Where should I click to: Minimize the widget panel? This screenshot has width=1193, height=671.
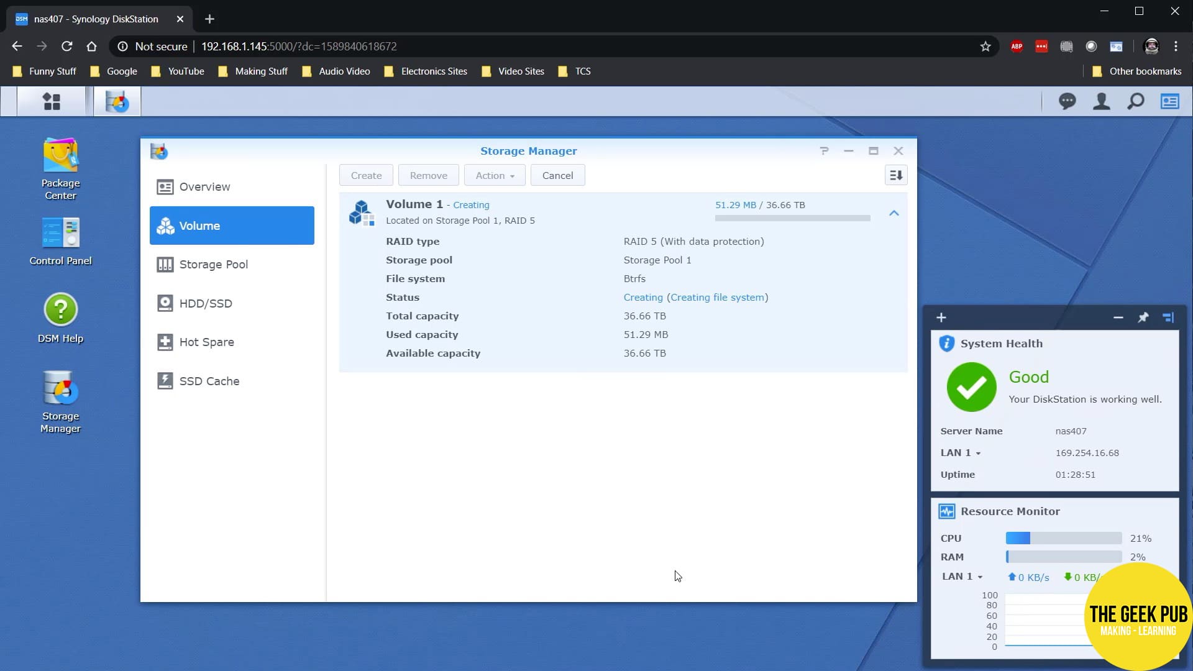pyautogui.click(x=1118, y=317)
